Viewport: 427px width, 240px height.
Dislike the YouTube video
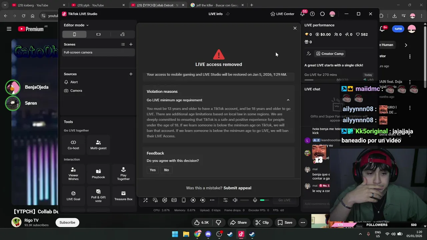(219, 223)
